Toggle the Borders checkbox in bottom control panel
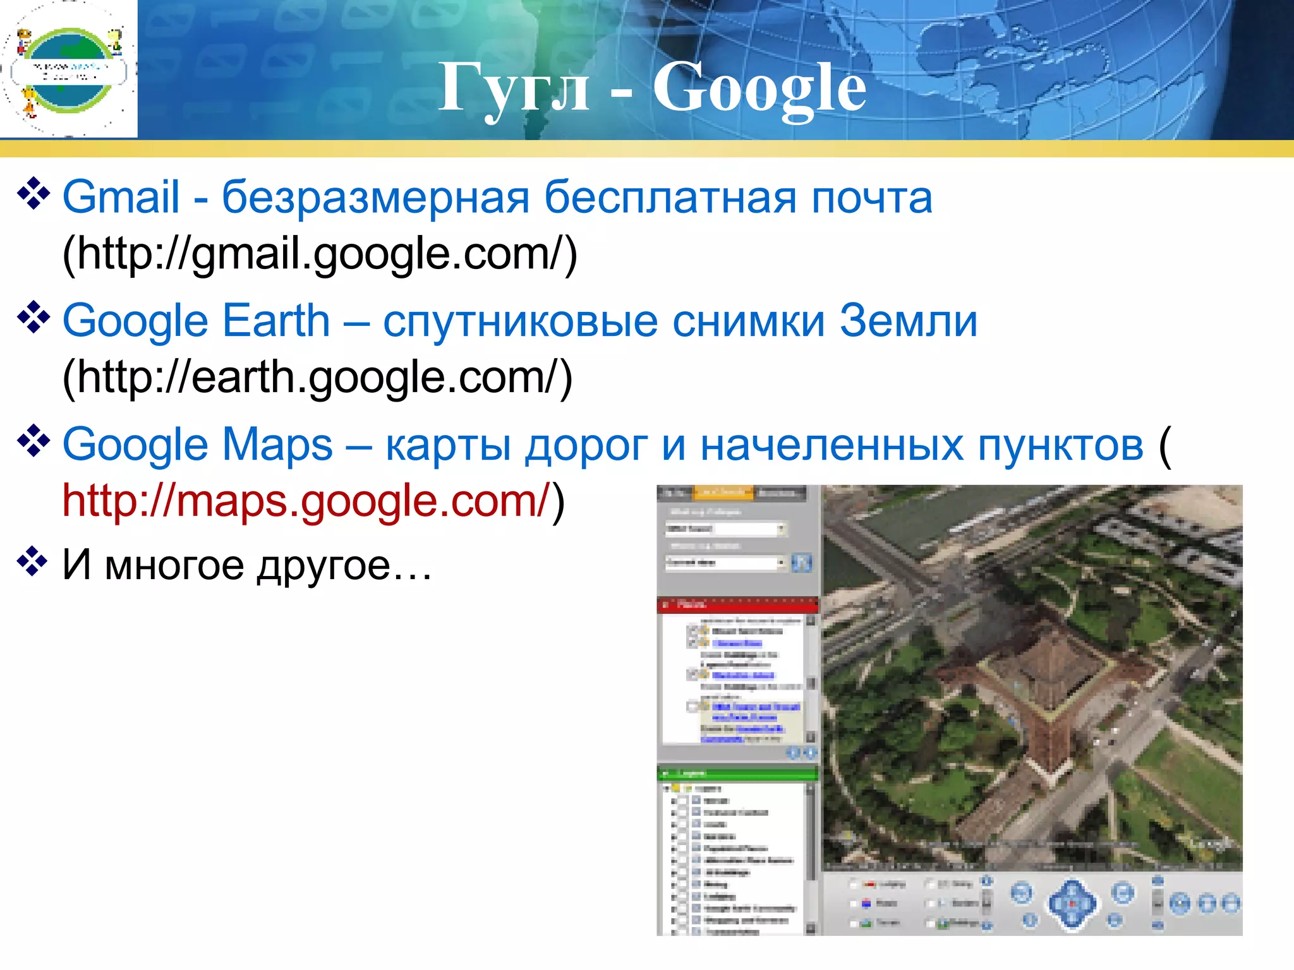Viewport: 1294px width, 970px height. [931, 904]
